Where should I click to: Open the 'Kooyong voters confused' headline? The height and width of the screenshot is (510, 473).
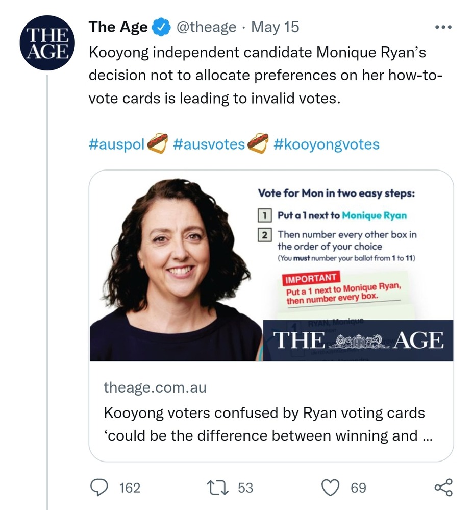tap(264, 424)
